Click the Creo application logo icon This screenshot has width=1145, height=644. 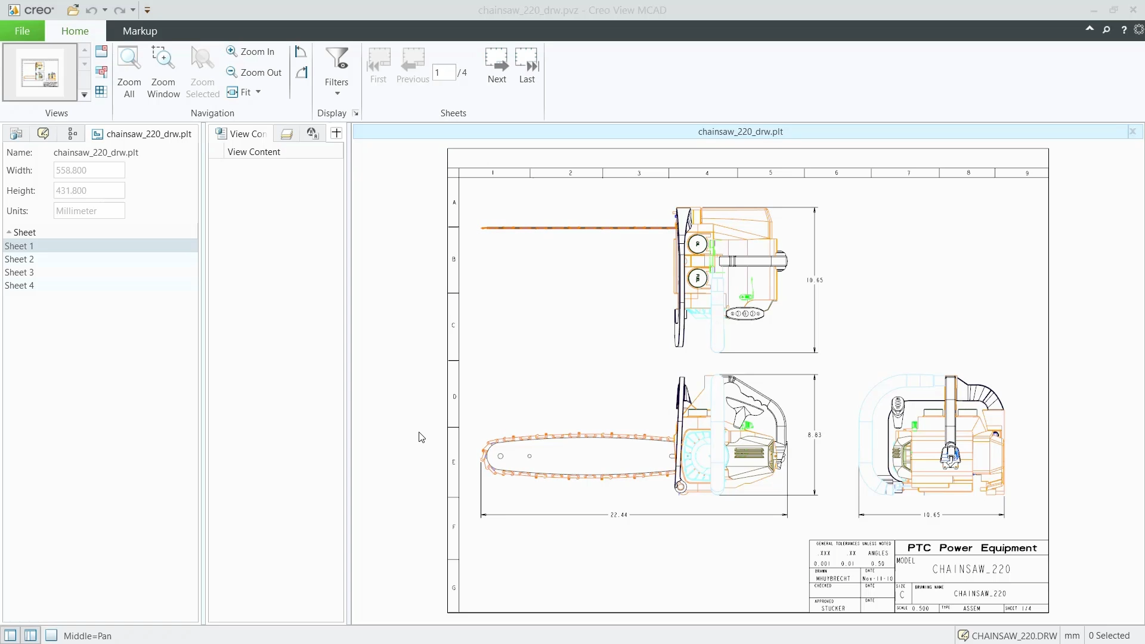[x=14, y=10]
